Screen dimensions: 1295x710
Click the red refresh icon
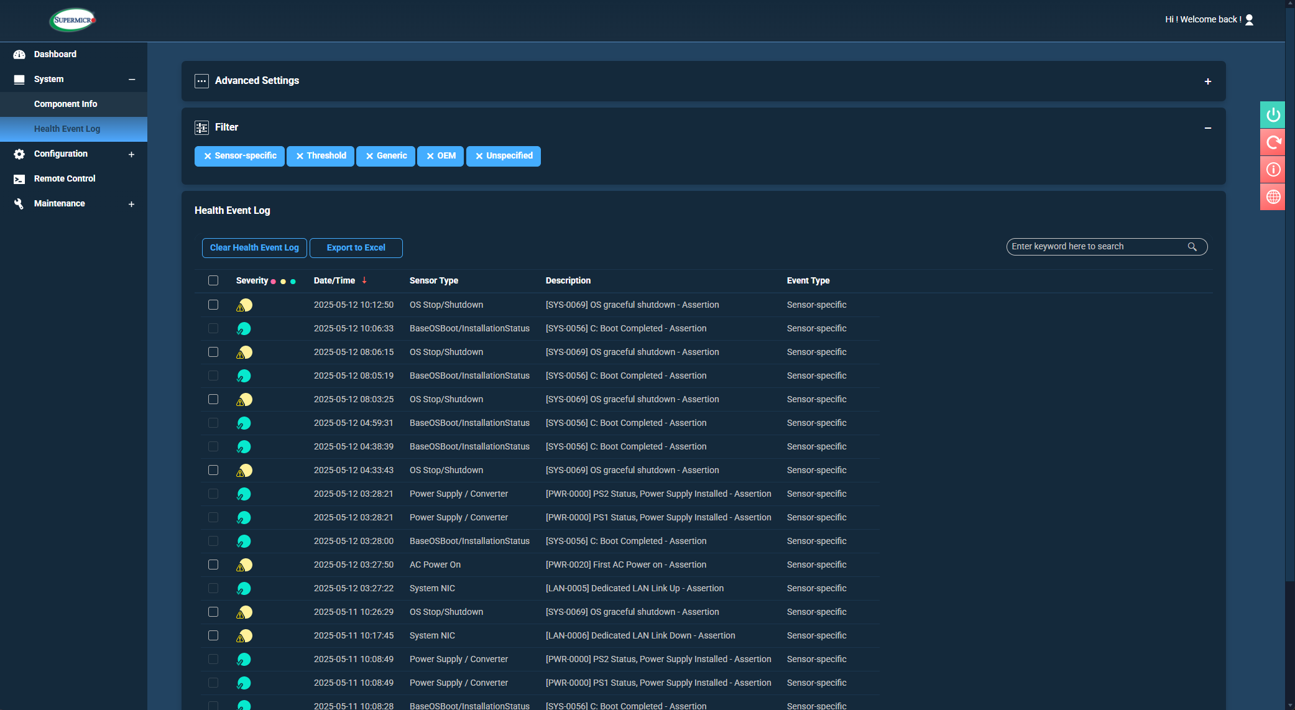(x=1273, y=142)
